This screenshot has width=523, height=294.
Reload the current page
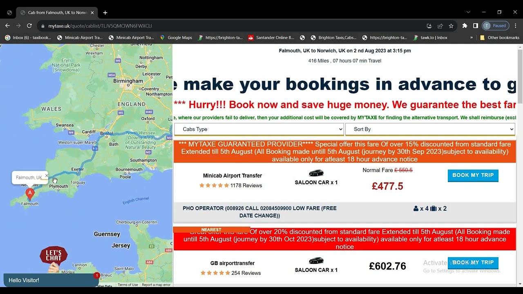point(29,26)
